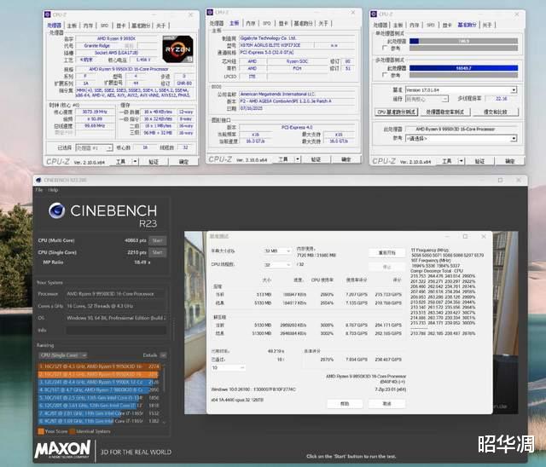The height and width of the screenshot is (467, 546).
Task: Click the small arrow icon beside Details in Cinebench ranking
Action: [x=163, y=355]
